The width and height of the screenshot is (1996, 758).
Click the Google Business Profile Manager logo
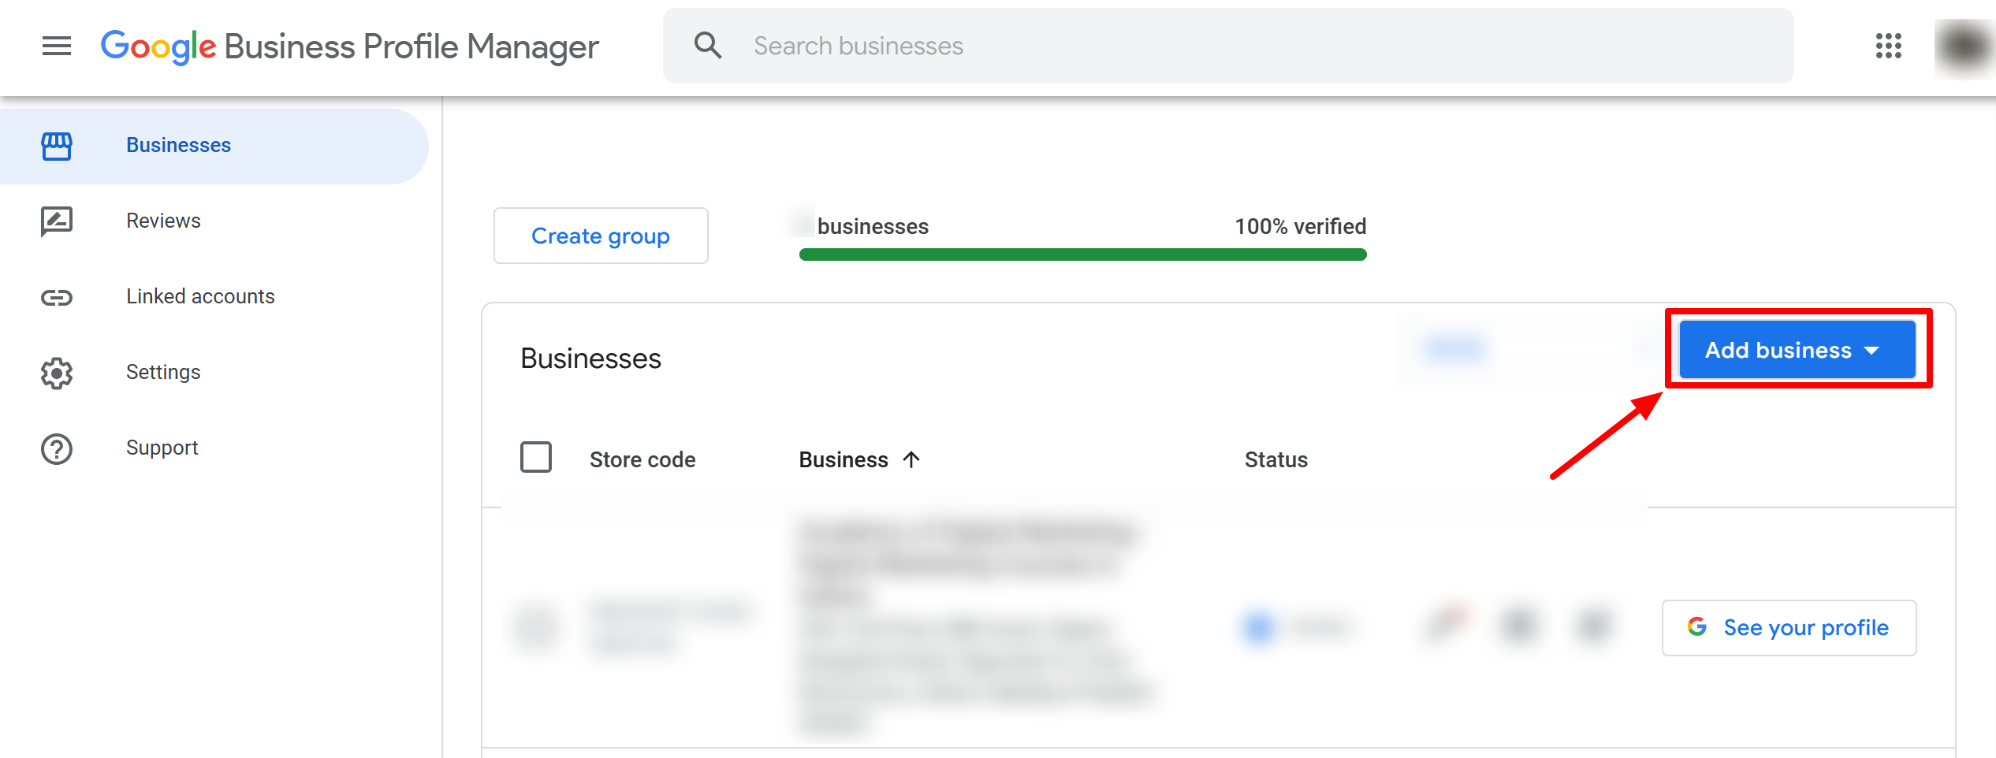pyautogui.click(x=349, y=46)
